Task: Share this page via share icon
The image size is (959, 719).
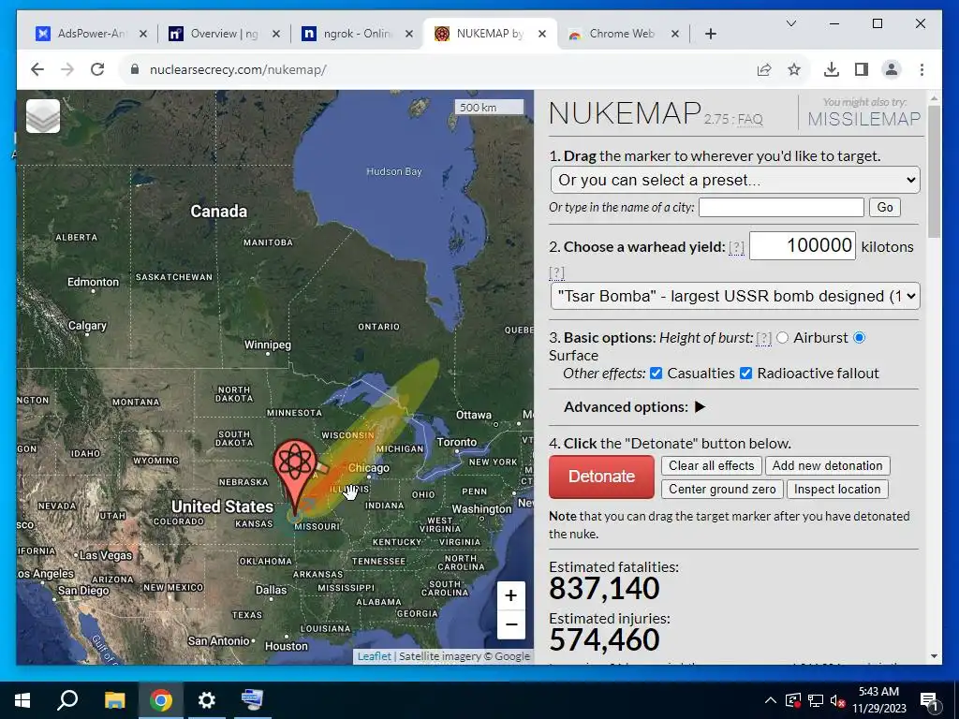Action: 764,69
